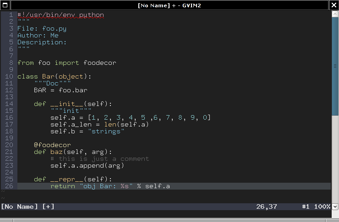Close the GVIM2 window
The width and height of the screenshot is (339, 222).
tap(334, 5)
